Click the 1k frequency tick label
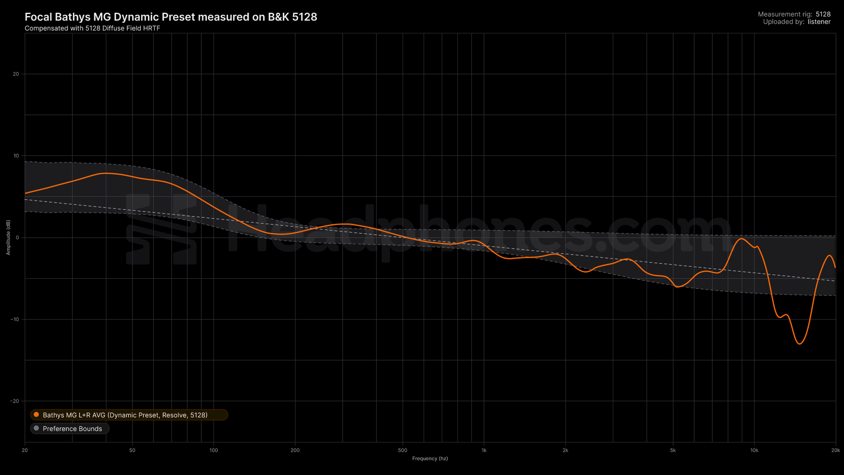 [x=484, y=451]
